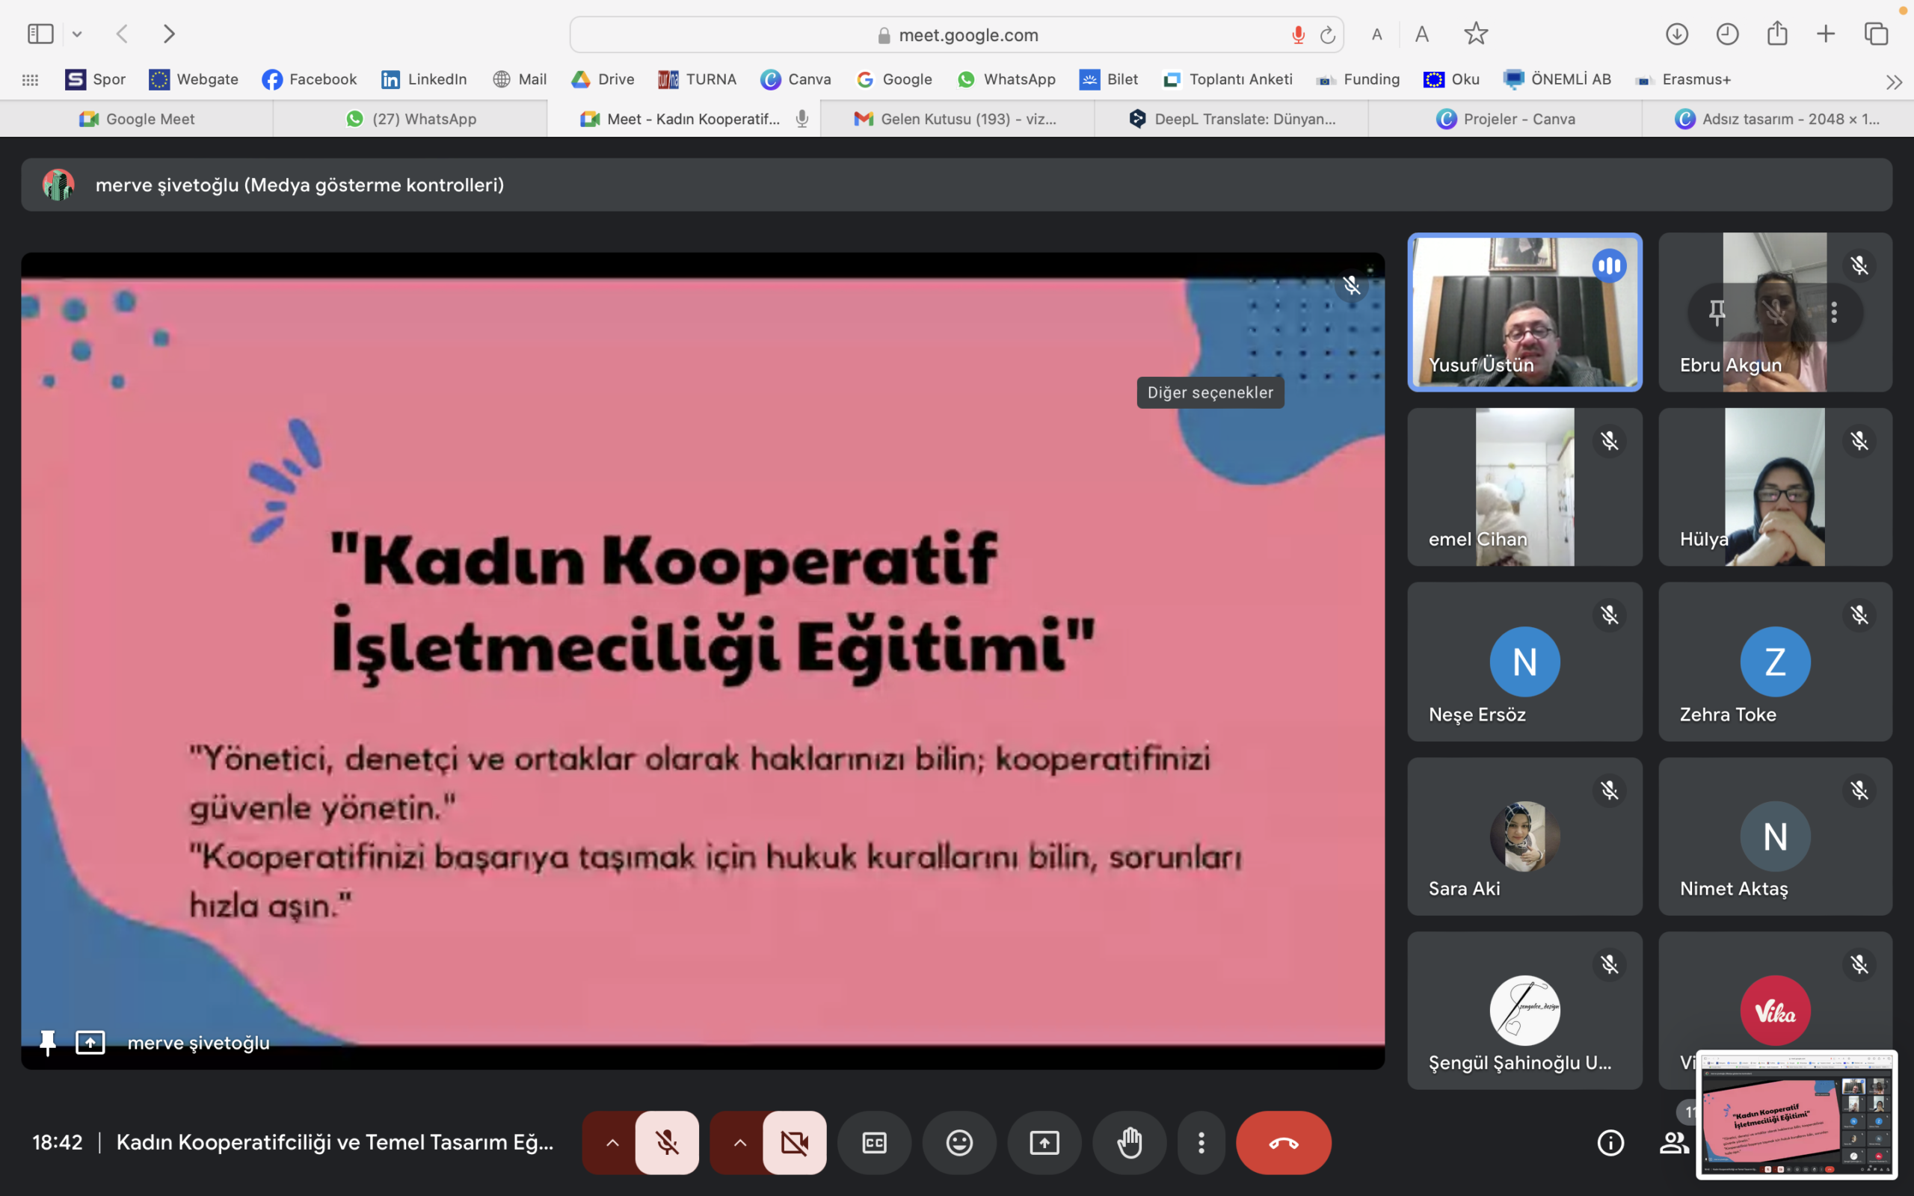Open the LinkedIn bookmark
This screenshot has height=1196, width=1914.
424,79
